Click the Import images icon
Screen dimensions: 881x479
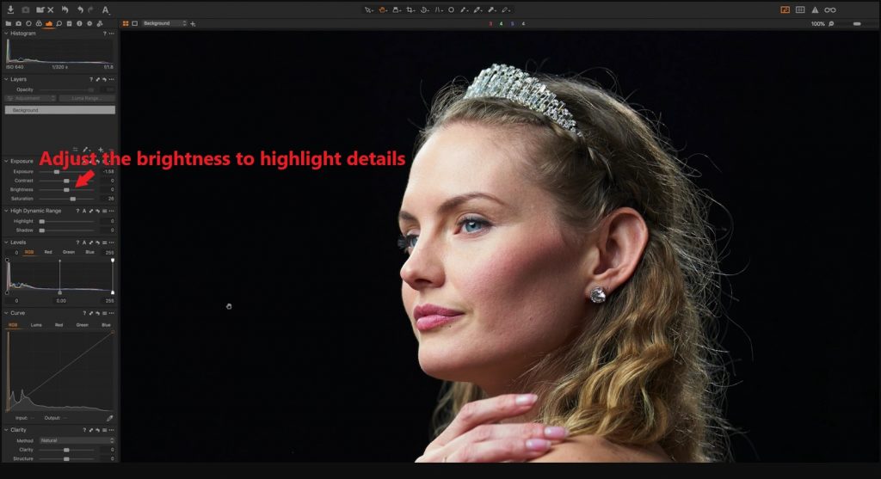click(10, 9)
